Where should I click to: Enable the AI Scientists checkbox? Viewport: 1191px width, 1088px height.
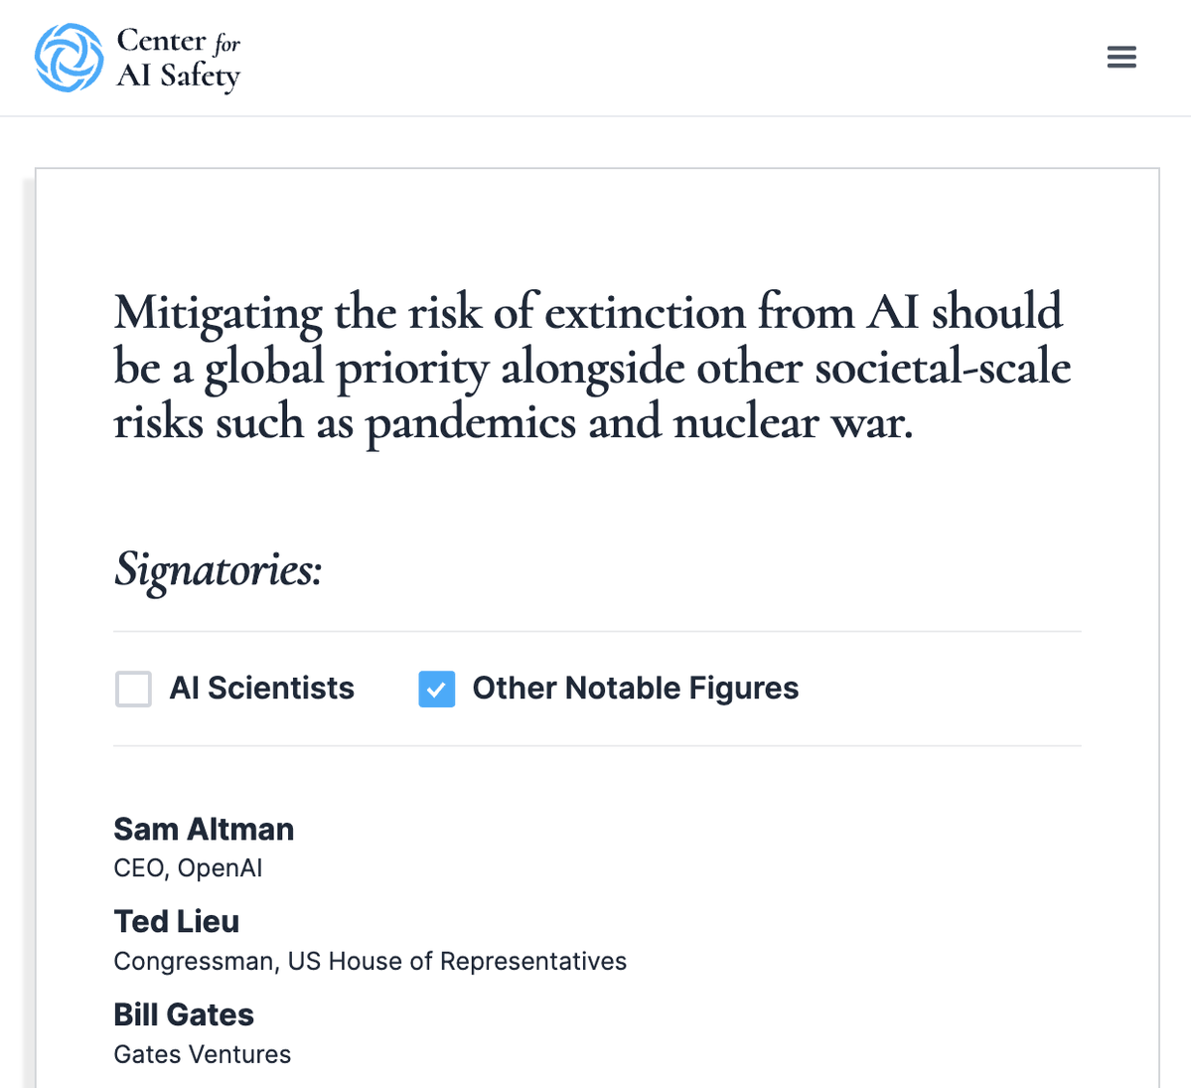(x=133, y=689)
